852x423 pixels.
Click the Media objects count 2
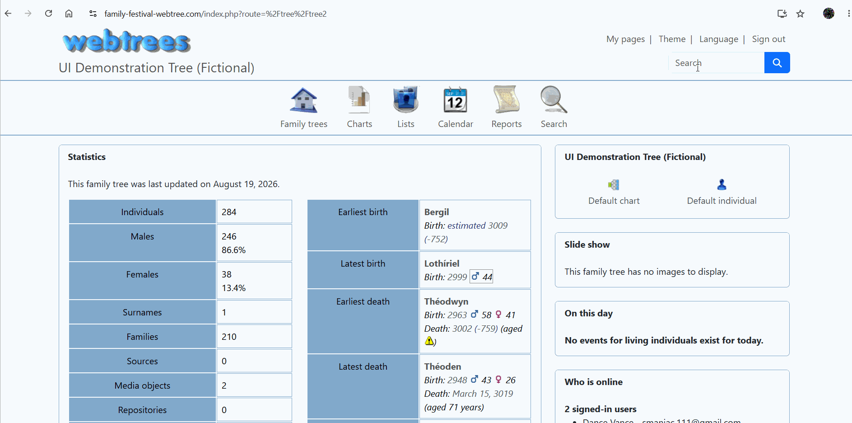click(x=224, y=385)
